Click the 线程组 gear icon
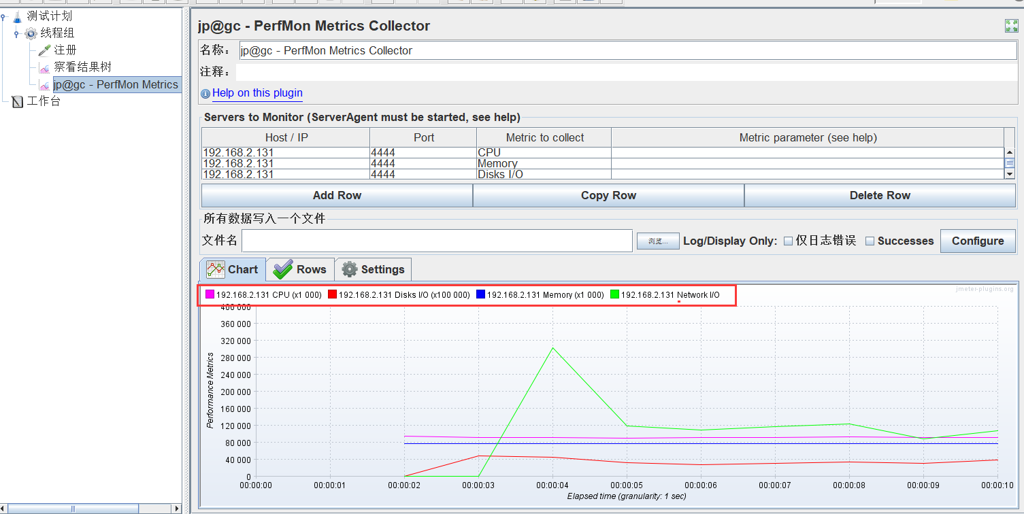Screen dimensions: 1024x514 pyautogui.click(x=31, y=33)
